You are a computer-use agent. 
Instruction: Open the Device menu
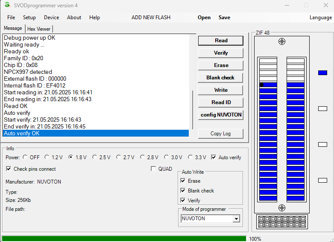(51, 17)
